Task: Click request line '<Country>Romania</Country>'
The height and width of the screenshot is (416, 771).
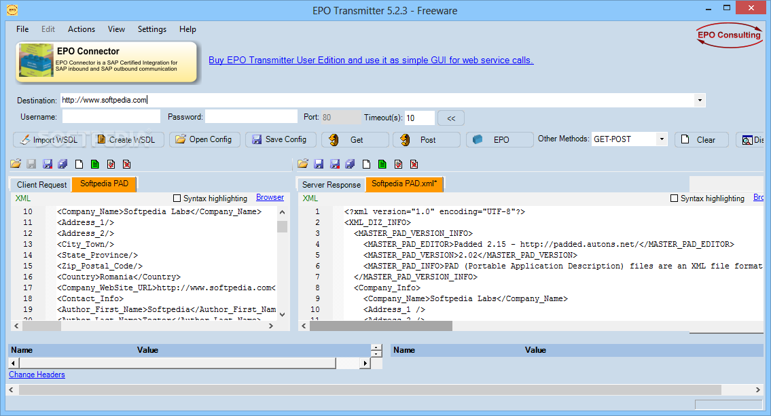Action: pos(118,277)
